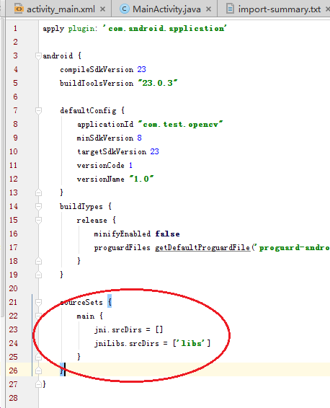Collapse the sourceSets block at line 21
This screenshot has height=408, width=330.
click(38, 302)
